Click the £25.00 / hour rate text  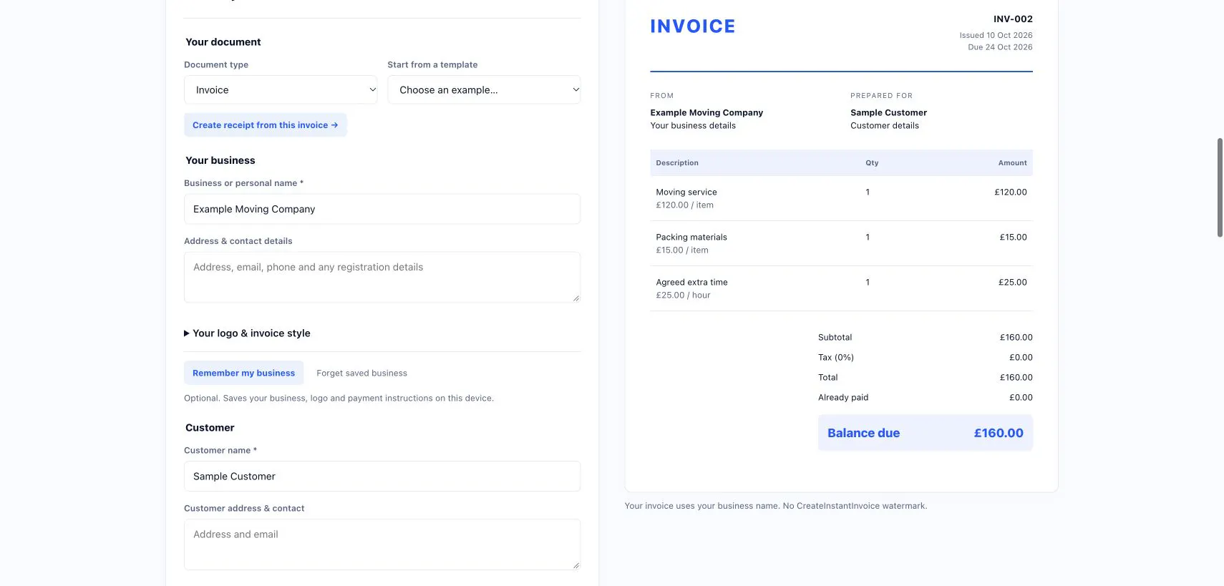[x=683, y=296]
